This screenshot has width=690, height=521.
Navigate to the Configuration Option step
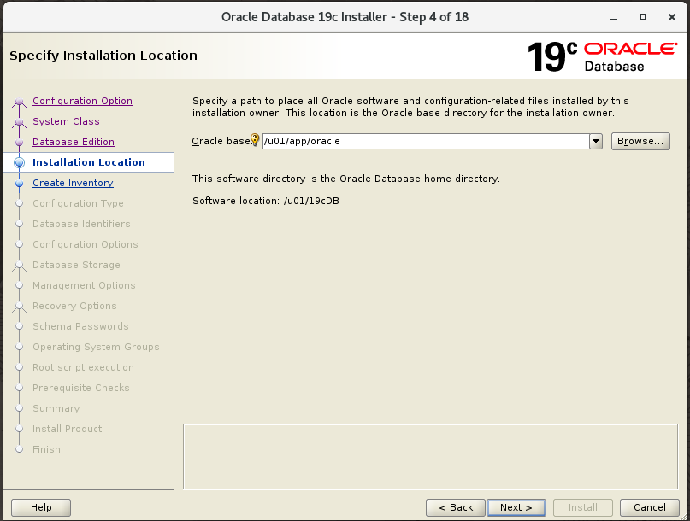82,101
